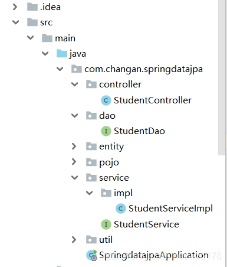Select the StudentServiceImpl file

pyautogui.click(x=170, y=209)
